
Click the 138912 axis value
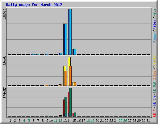[5, 14]
